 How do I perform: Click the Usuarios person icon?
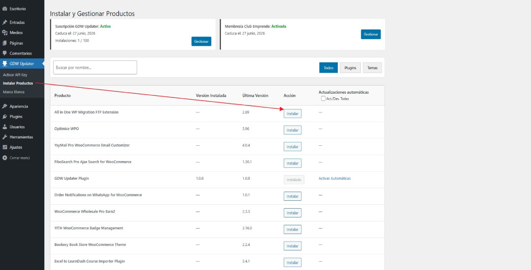pos(5,127)
